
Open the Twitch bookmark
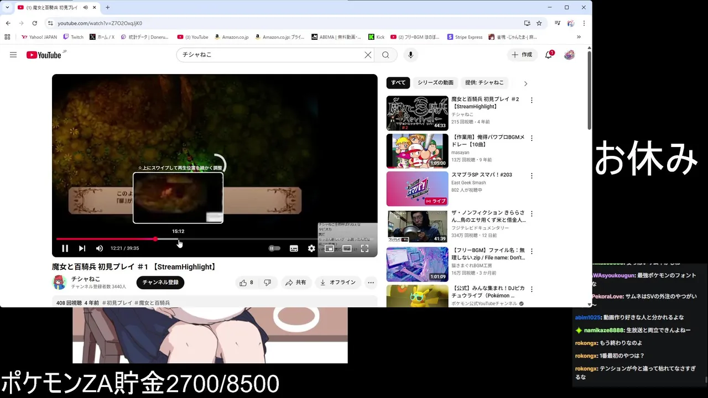pos(74,37)
